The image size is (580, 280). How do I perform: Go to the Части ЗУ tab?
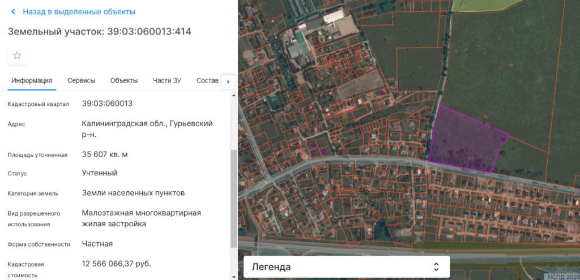click(167, 80)
